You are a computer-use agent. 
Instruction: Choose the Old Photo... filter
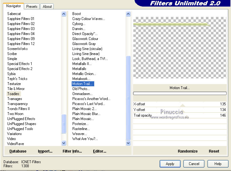coord(81,89)
